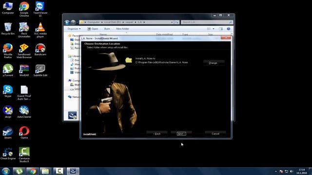
Task: Show hidden system tray icons arrow
Action: [276, 171]
